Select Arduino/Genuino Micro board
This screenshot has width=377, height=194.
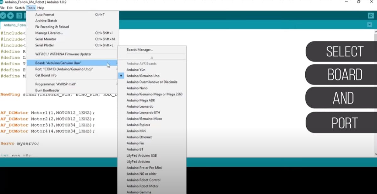click(x=152, y=119)
